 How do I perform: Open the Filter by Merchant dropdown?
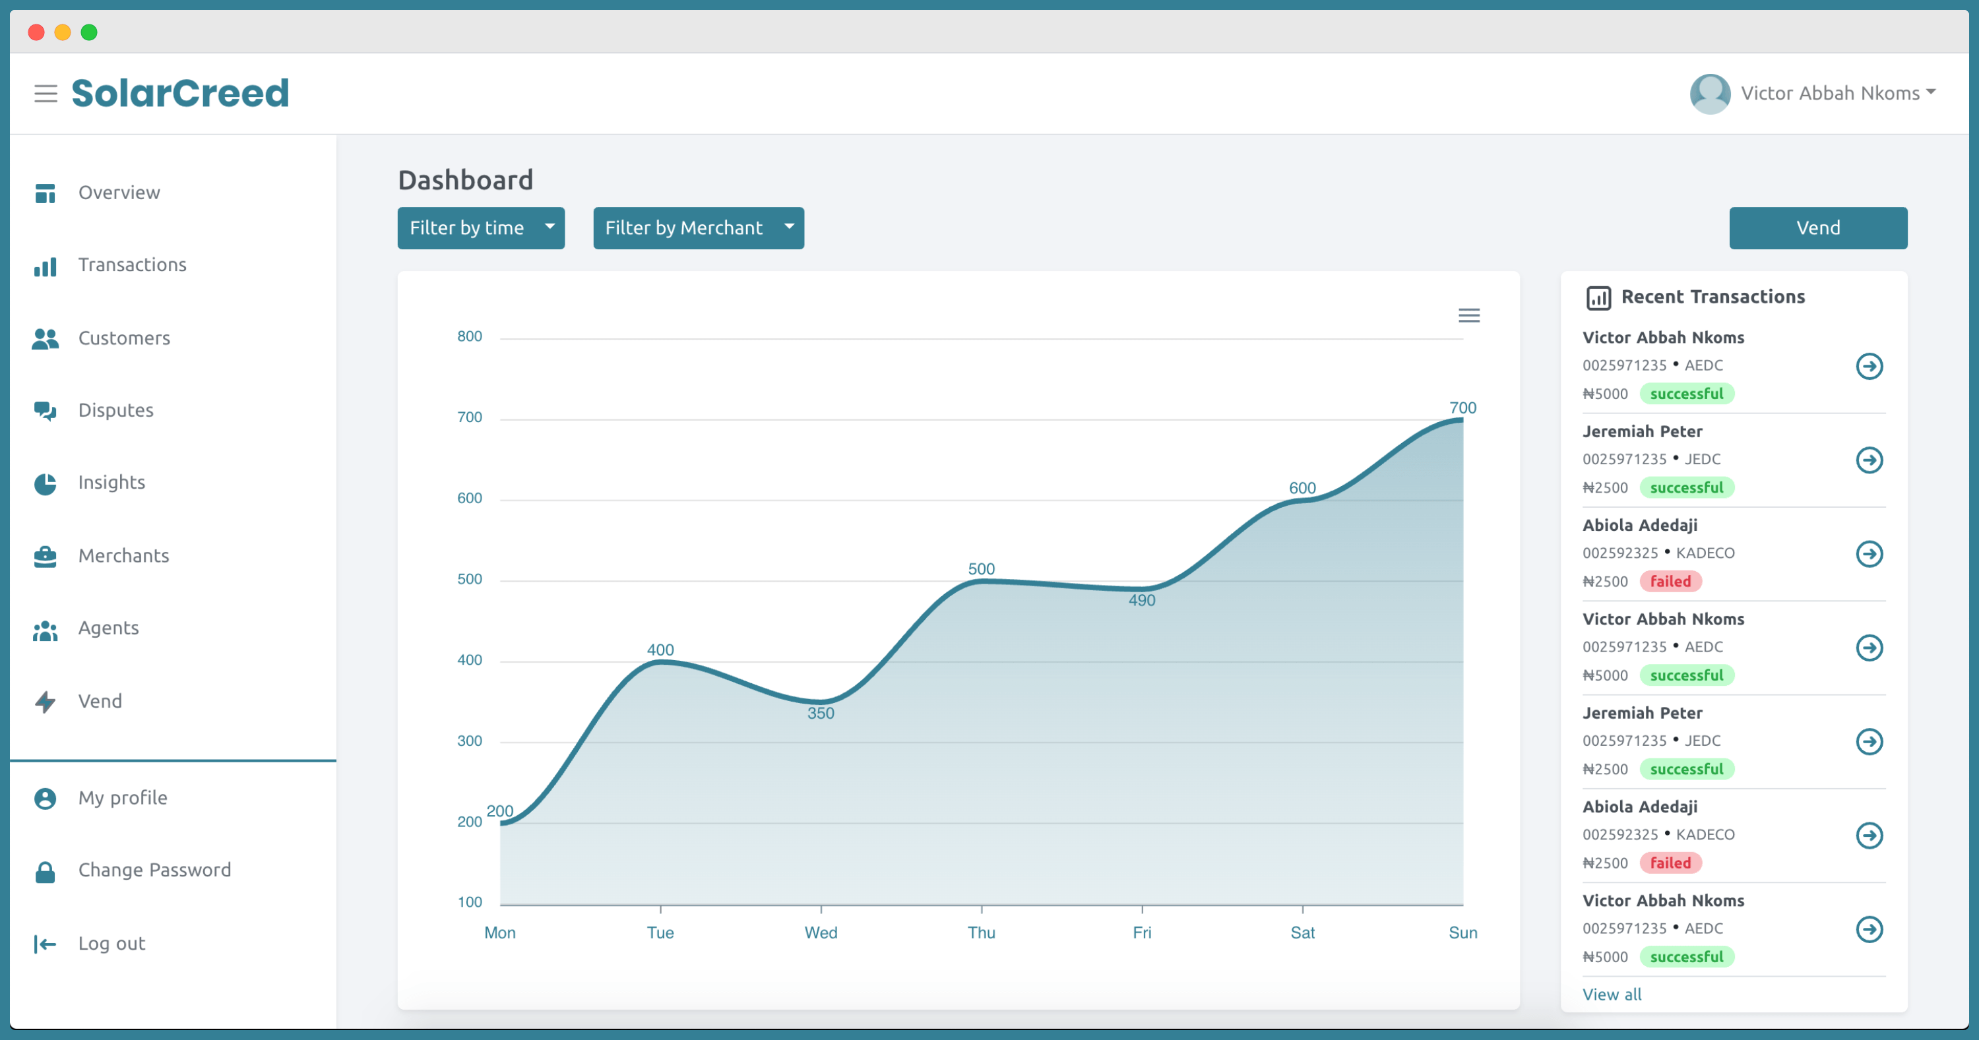click(x=698, y=228)
